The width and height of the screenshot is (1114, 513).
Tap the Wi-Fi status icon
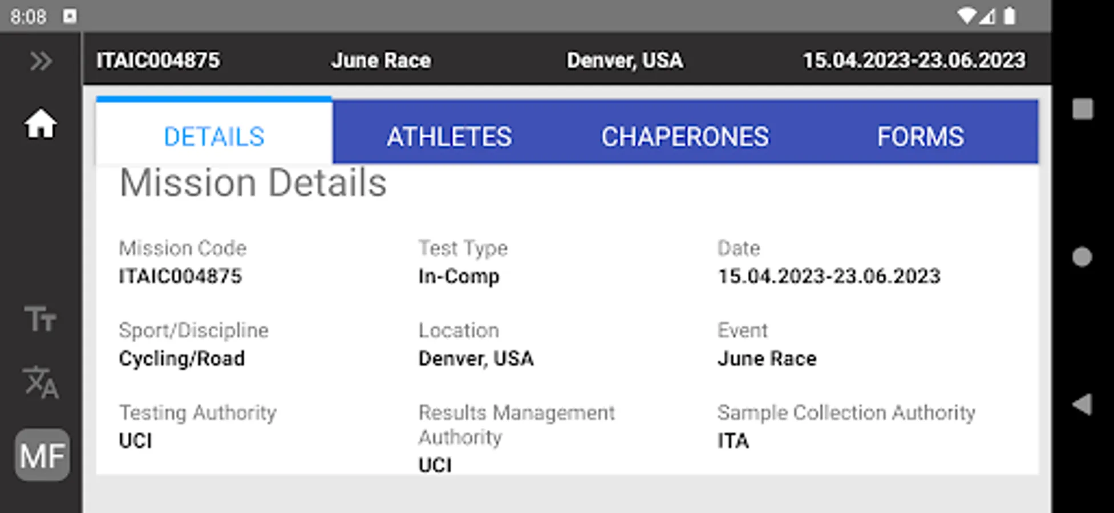967,16
